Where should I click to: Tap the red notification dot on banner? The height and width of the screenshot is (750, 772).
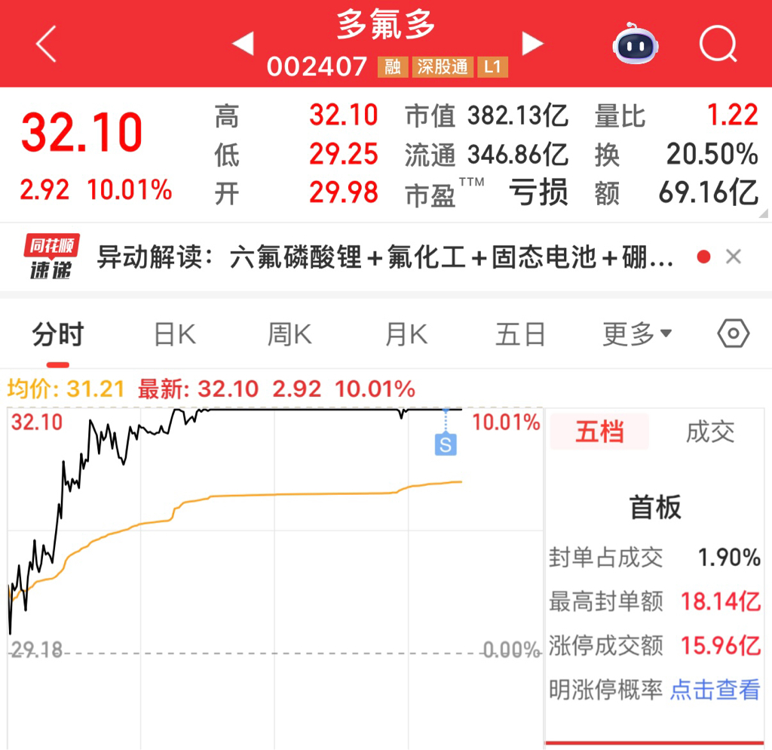click(x=703, y=257)
